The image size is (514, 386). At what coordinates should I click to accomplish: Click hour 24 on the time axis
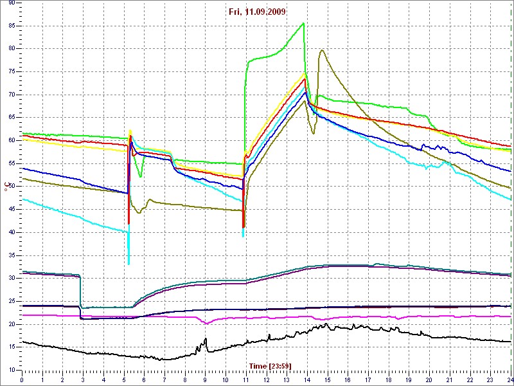point(509,380)
